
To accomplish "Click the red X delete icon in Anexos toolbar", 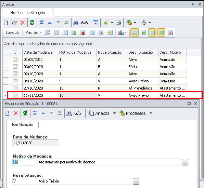I will (23, 23).
